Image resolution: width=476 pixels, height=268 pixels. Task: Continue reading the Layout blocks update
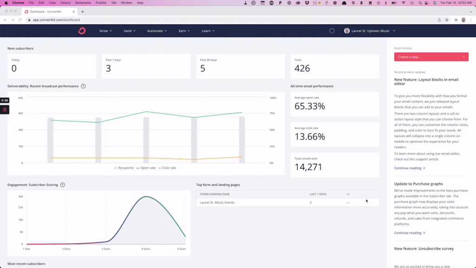(410, 168)
